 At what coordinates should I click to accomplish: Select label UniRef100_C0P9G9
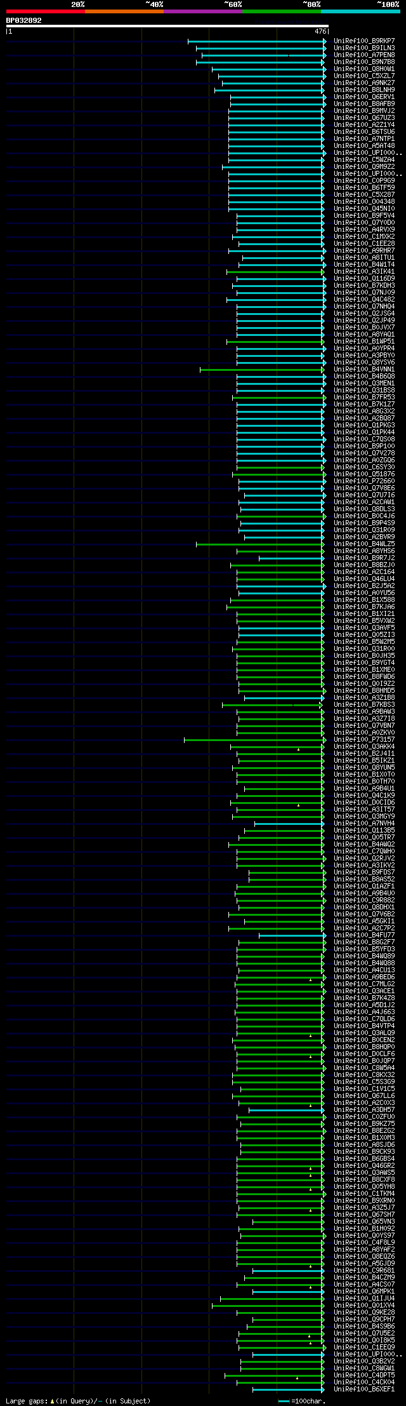click(x=364, y=180)
